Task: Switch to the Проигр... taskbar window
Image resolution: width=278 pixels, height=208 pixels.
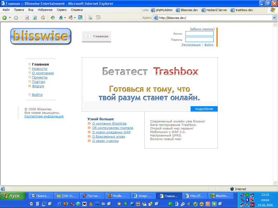Action: click(41, 196)
